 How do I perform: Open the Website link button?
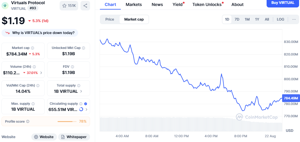pos(44,137)
